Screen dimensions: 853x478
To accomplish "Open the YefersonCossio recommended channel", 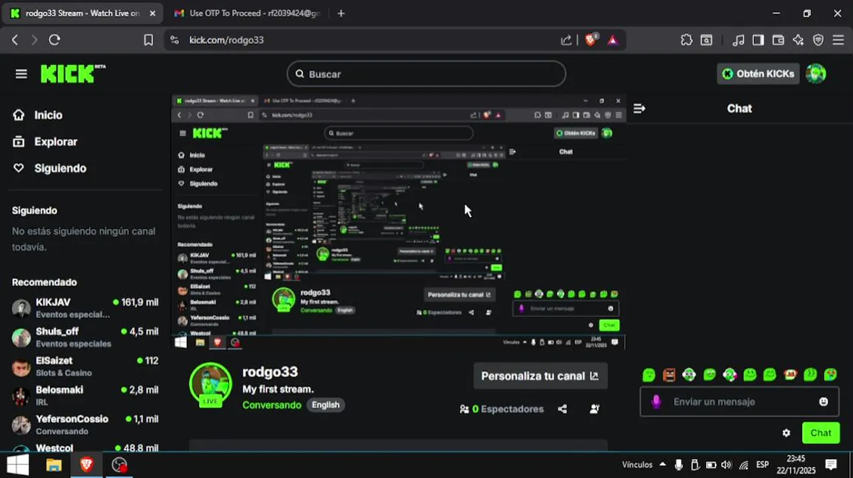I will (x=85, y=425).
